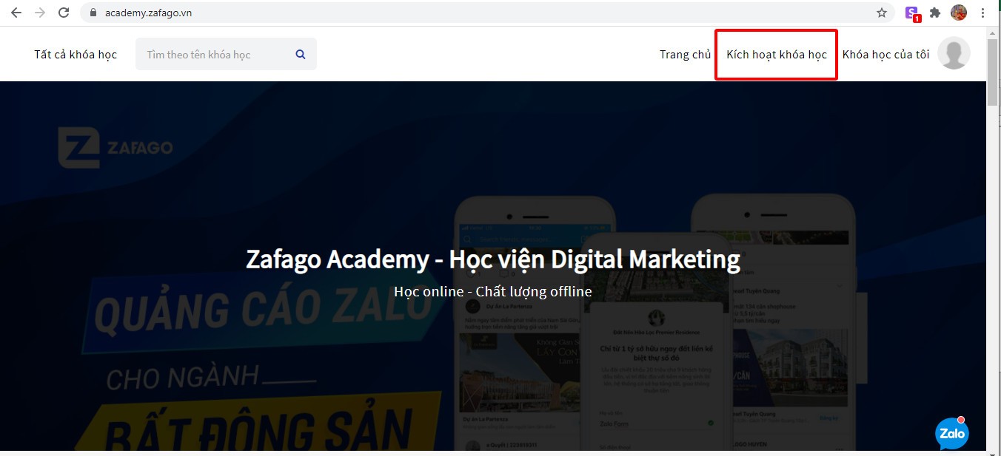Click the search magnifier icon

(x=300, y=54)
